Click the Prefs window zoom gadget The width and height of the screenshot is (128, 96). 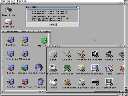121,46
